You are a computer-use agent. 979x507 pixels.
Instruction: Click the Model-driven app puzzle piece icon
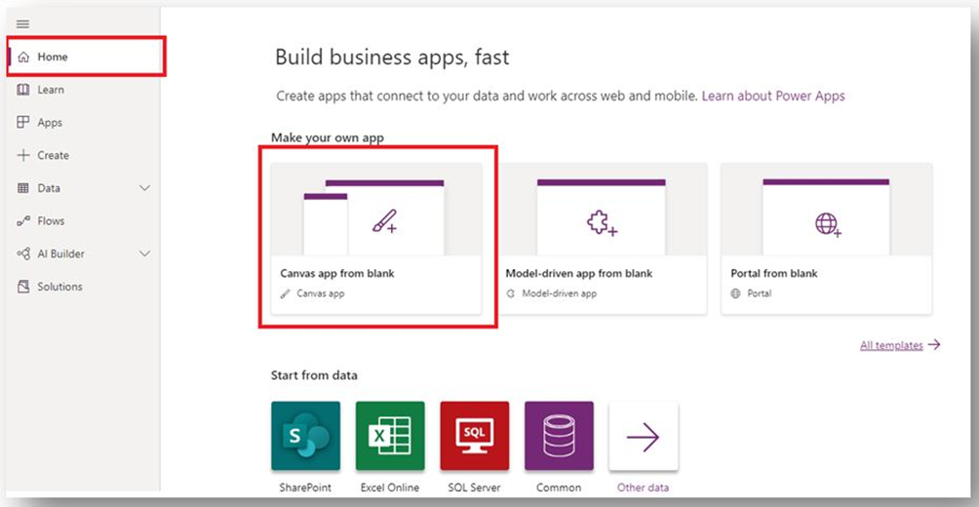click(x=601, y=224)
